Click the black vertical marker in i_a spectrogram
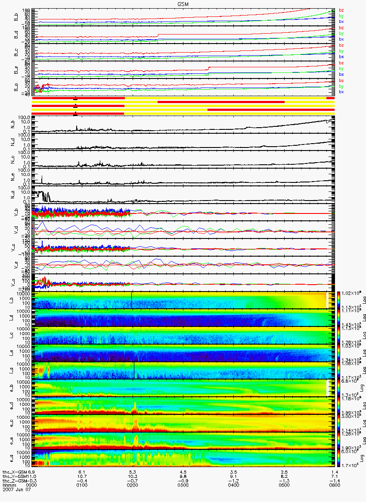 134,370
